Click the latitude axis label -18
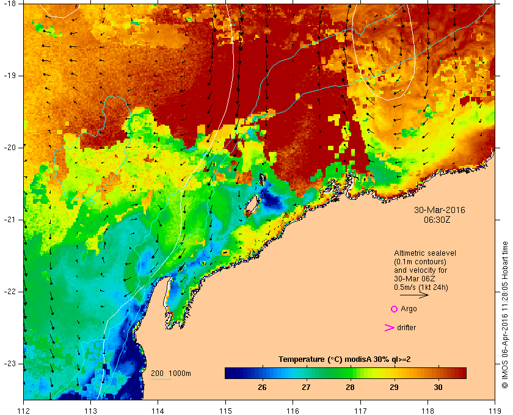513x415 pixels. (x=9, y=4)
